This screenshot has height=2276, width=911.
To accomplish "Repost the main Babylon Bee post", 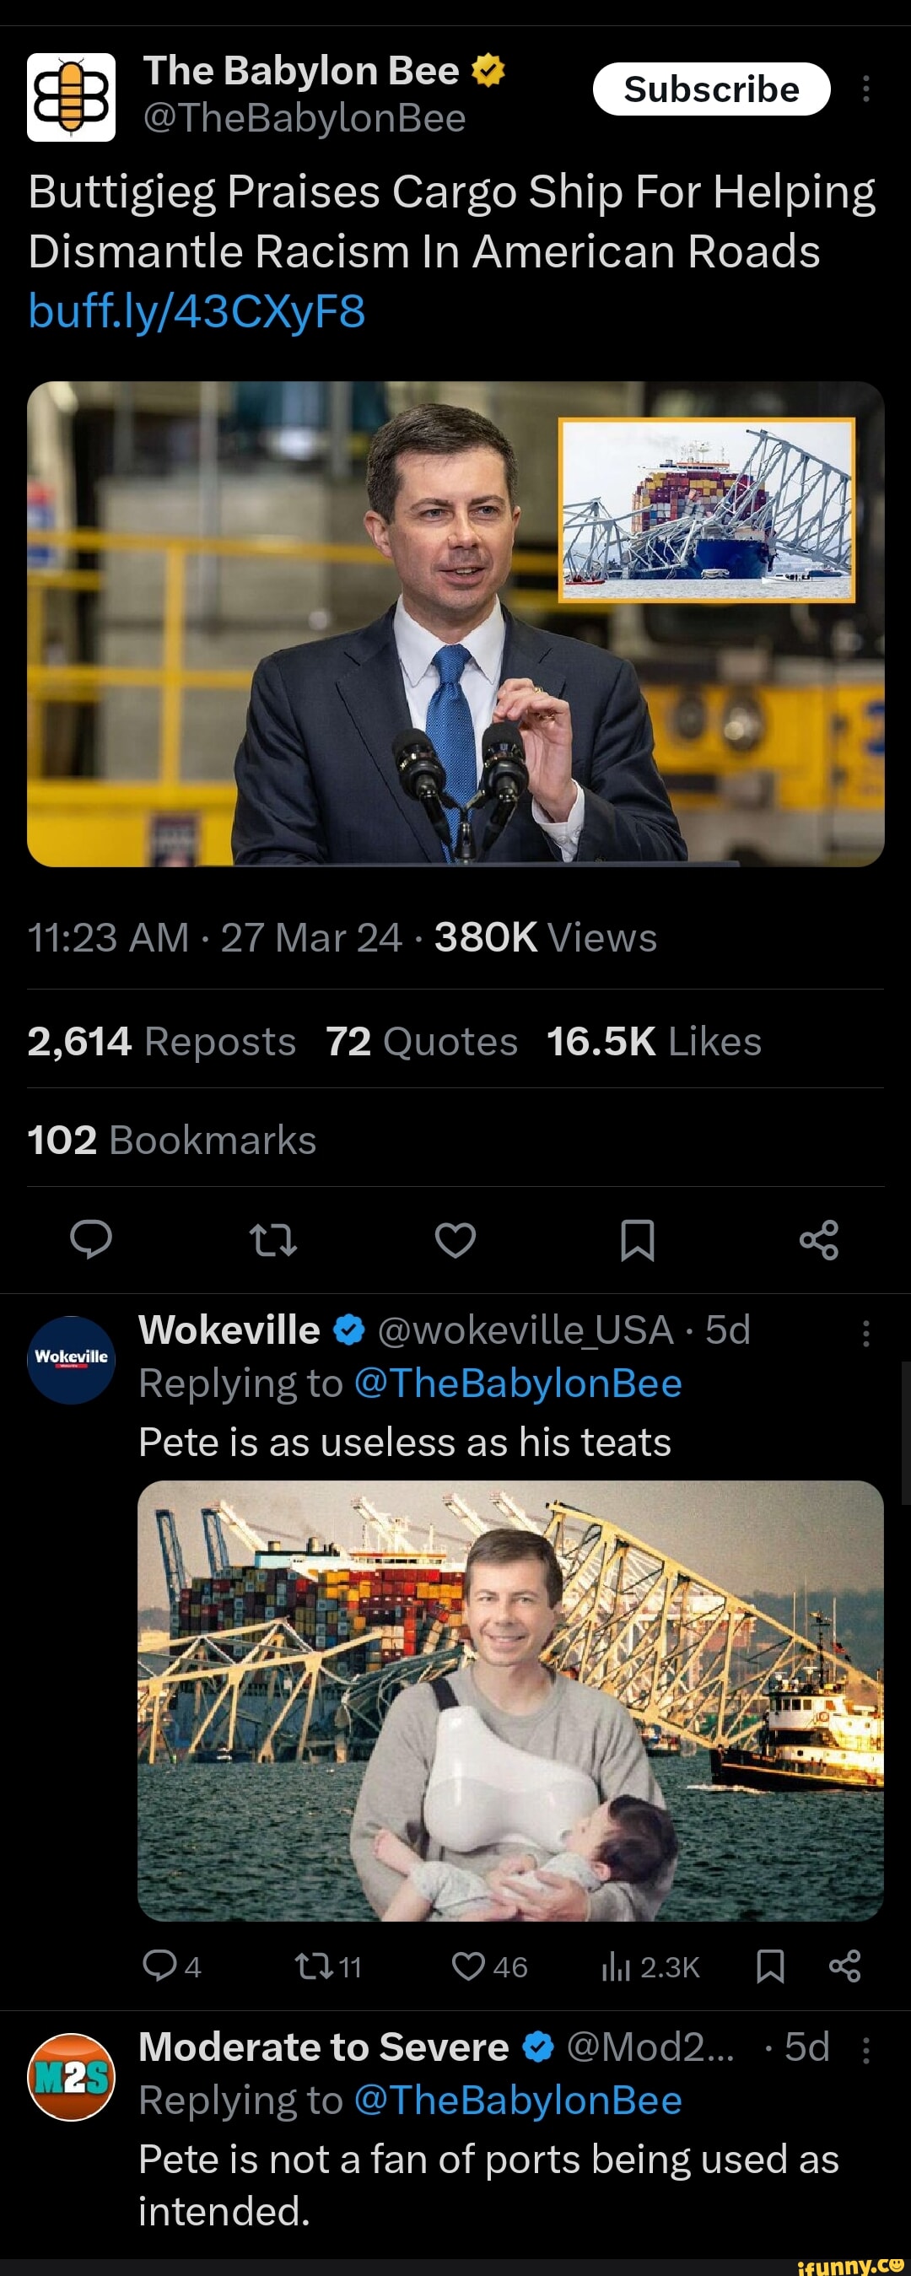I will 272,1239.
